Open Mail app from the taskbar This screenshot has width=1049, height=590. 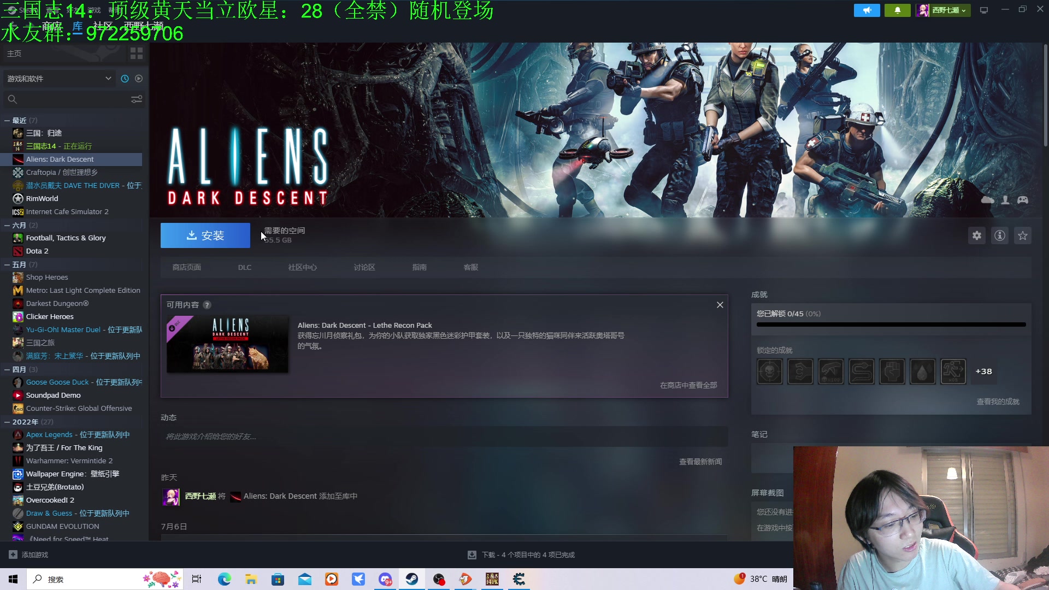click(x=305, y=579)
